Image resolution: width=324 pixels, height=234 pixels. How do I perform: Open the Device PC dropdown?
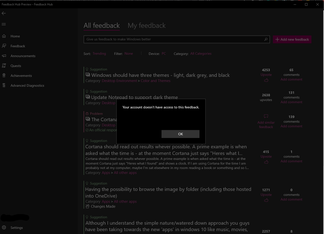(164, 53)
